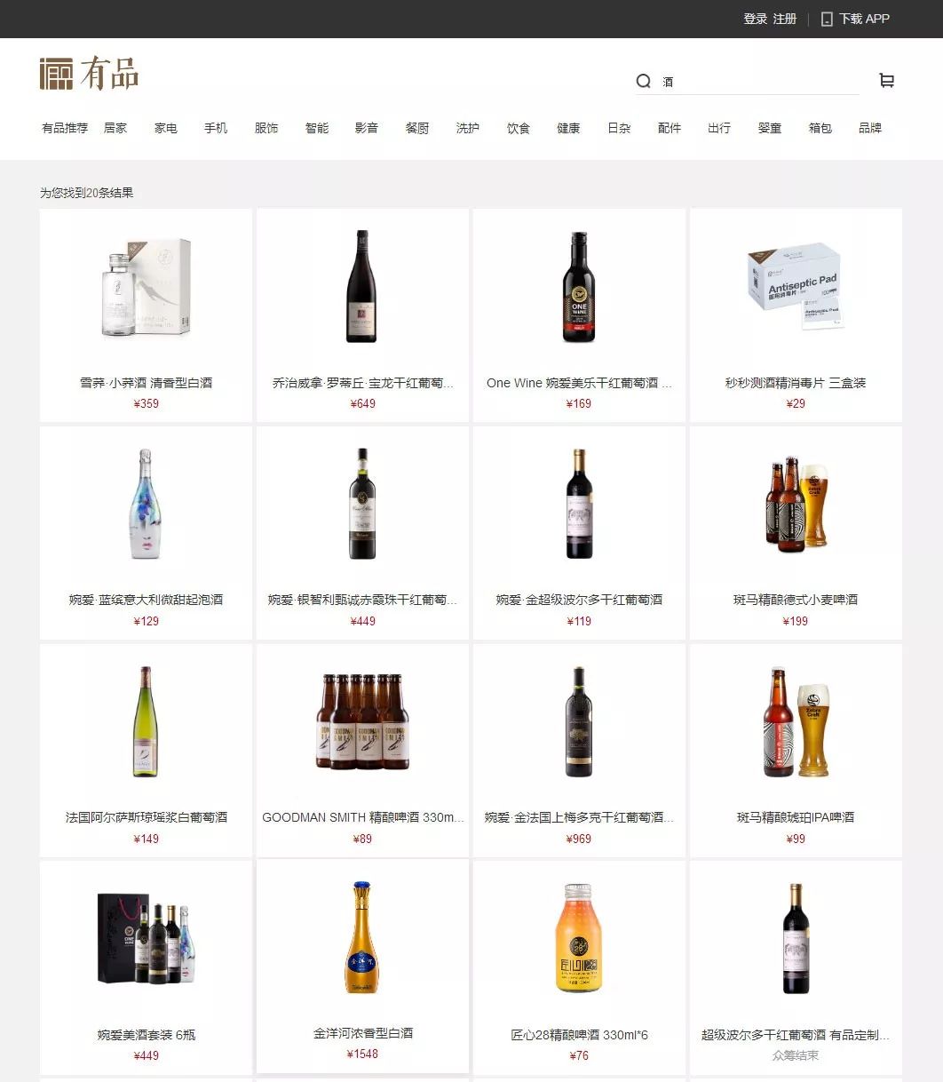943x1082 pixels.
Task: Click the GOODMAN SMITH 精酿啤酒 title
Action: [x=362, y=817]
